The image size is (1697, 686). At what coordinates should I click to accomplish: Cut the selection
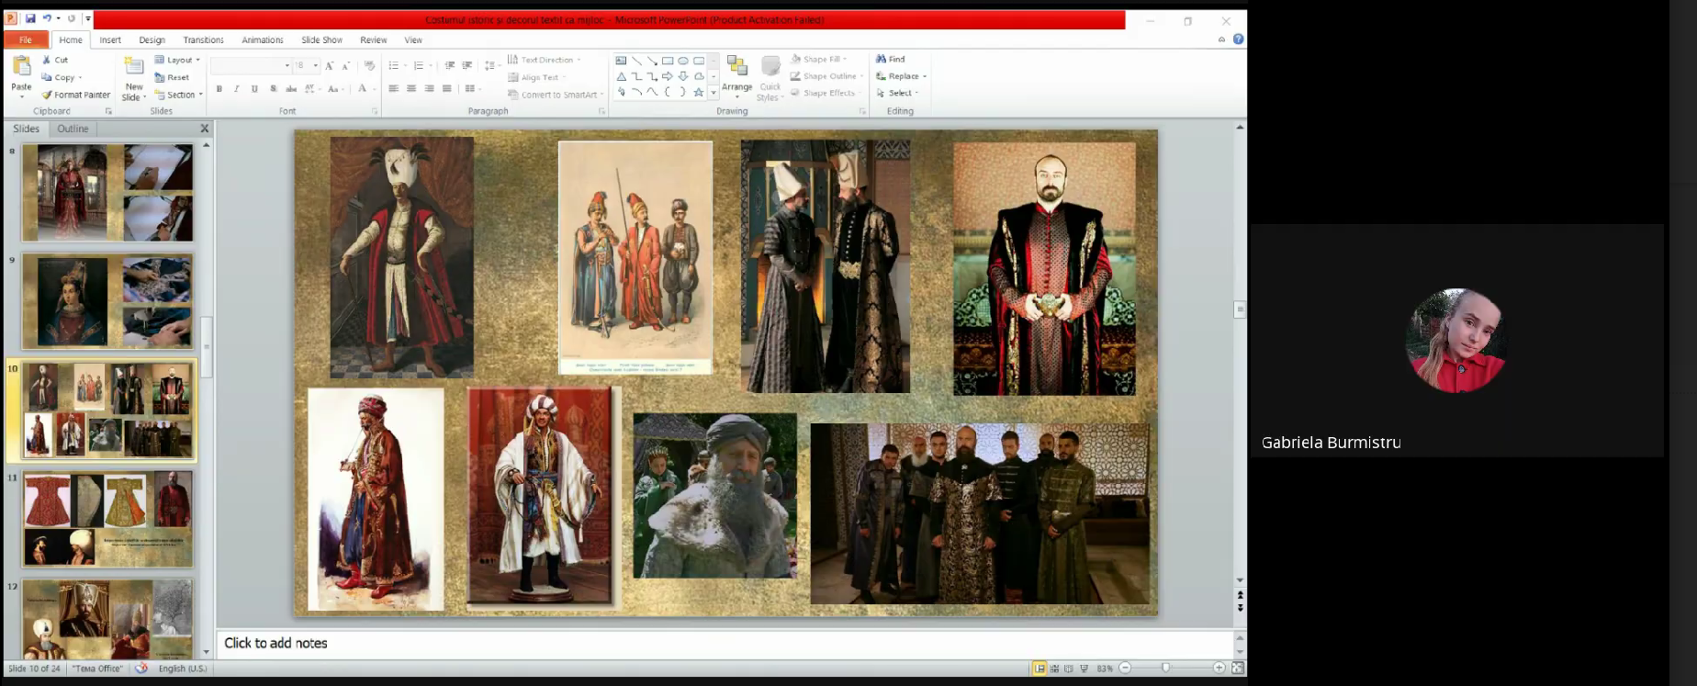coord(55,60)
